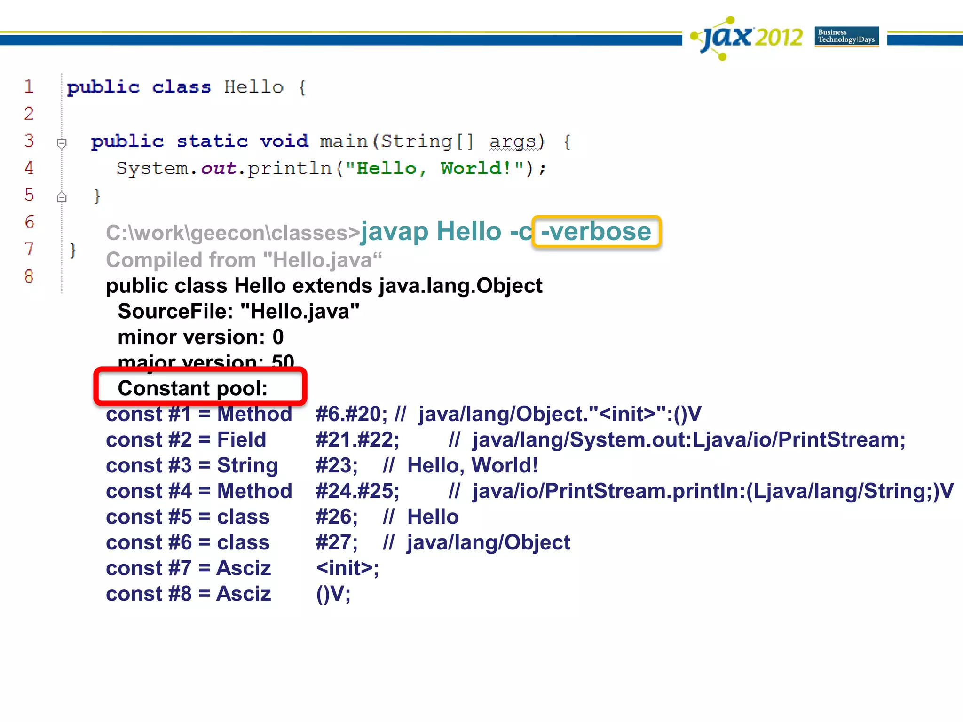Click the "Hello, World!" string literal
This screenshot has height=722, width=963.
[435, 168]
